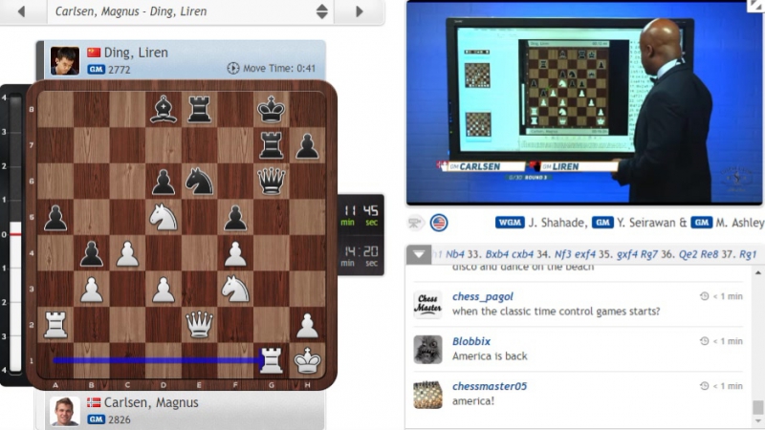This screenshot has width=765, height=430.
Task: Click the name 'Ding, Liren'
Action: coord(136,53)
